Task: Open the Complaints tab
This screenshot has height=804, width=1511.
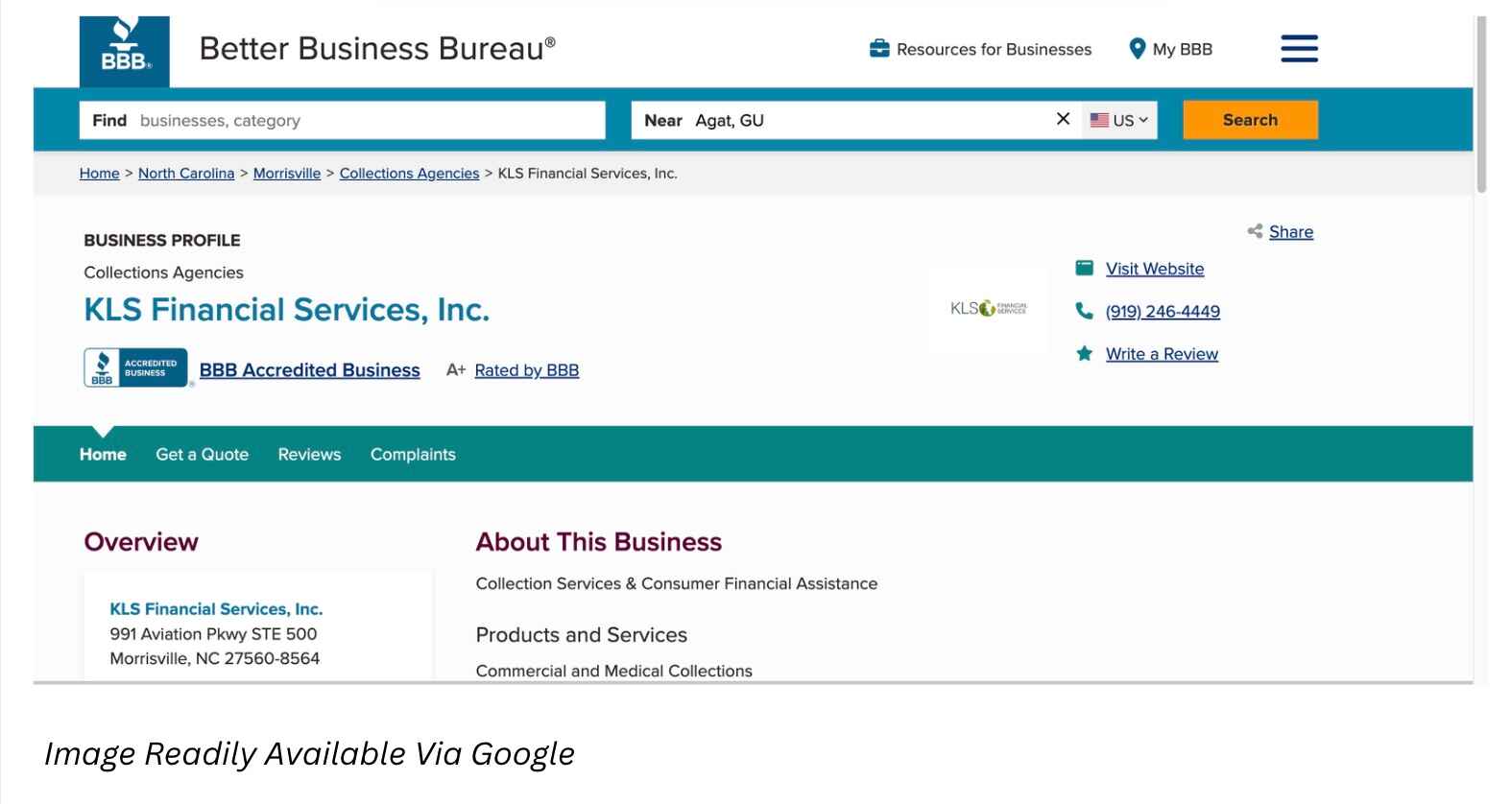Action: (x=413, y=455)
